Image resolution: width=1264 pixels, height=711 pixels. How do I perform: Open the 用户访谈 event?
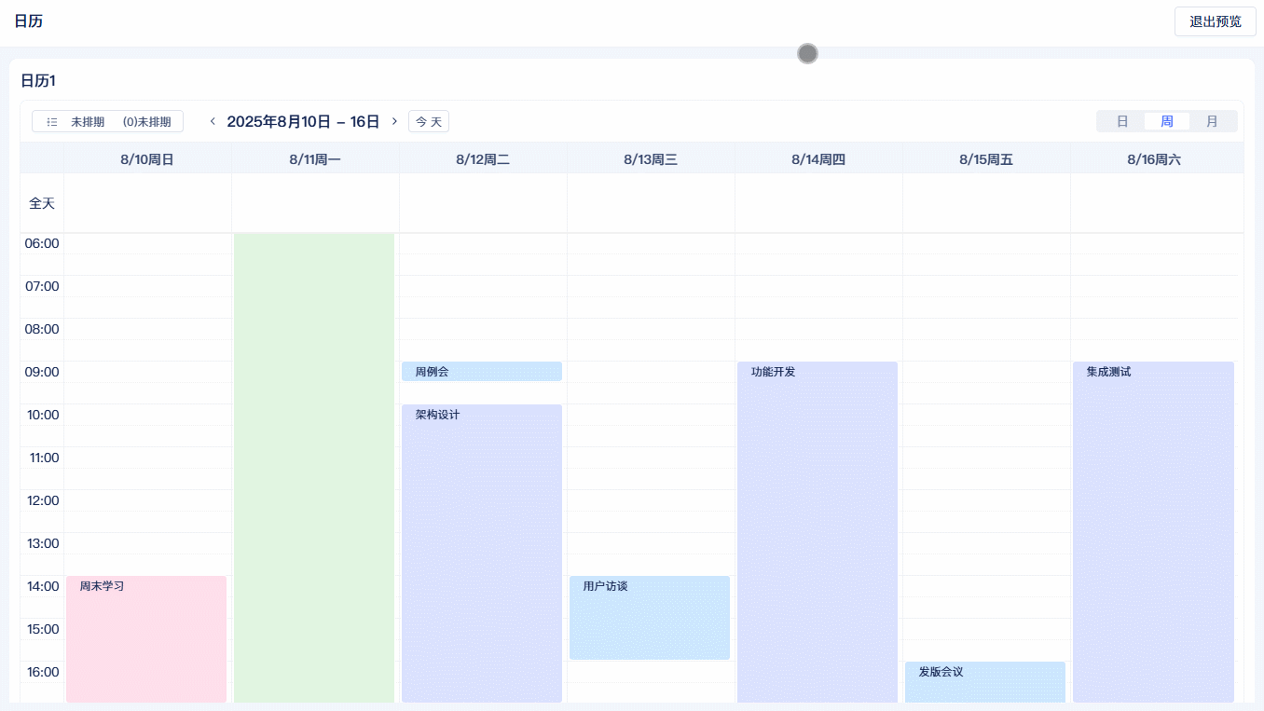pyautogui.click(x=650, y=618)
